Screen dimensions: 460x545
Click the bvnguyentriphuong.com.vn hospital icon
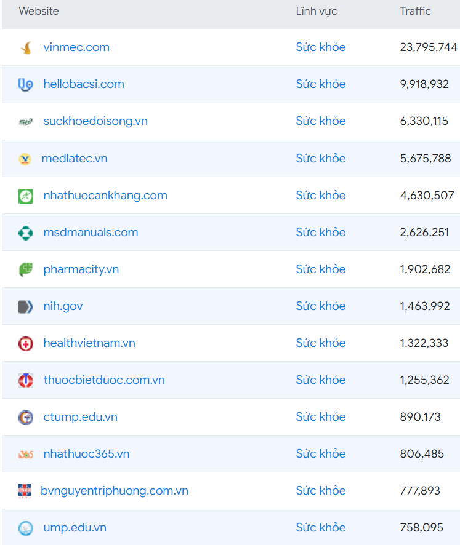coord(25,491)
